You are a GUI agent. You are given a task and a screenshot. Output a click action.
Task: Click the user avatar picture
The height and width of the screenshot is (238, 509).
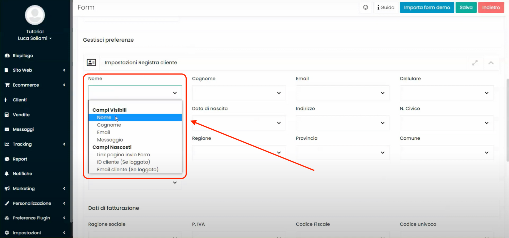[35, 15]
